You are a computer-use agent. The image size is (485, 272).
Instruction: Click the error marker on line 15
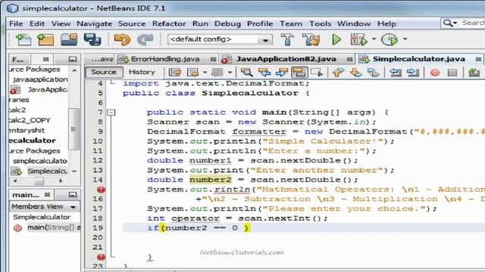pos(101,190)
